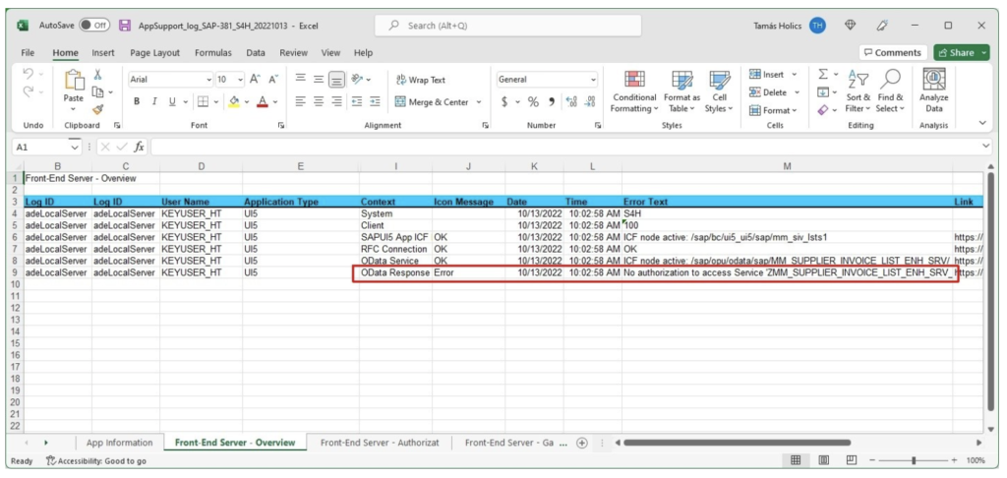Open the Page Layout ribbon tab
The height and width of the screenshot is (478, 1007).
coord(154,53)
